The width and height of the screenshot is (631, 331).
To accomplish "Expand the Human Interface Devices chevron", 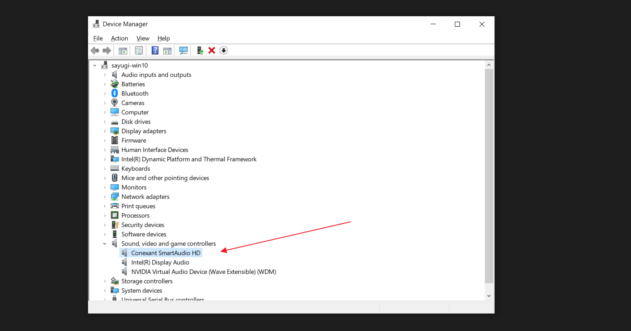I will point(105,150).
